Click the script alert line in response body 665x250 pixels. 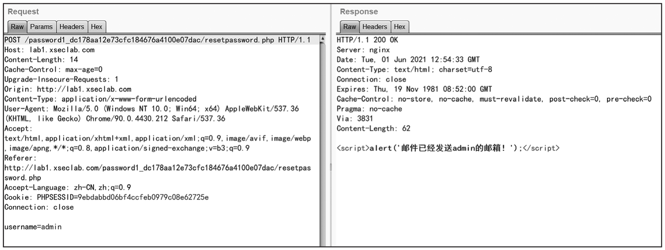click(448, 148)
